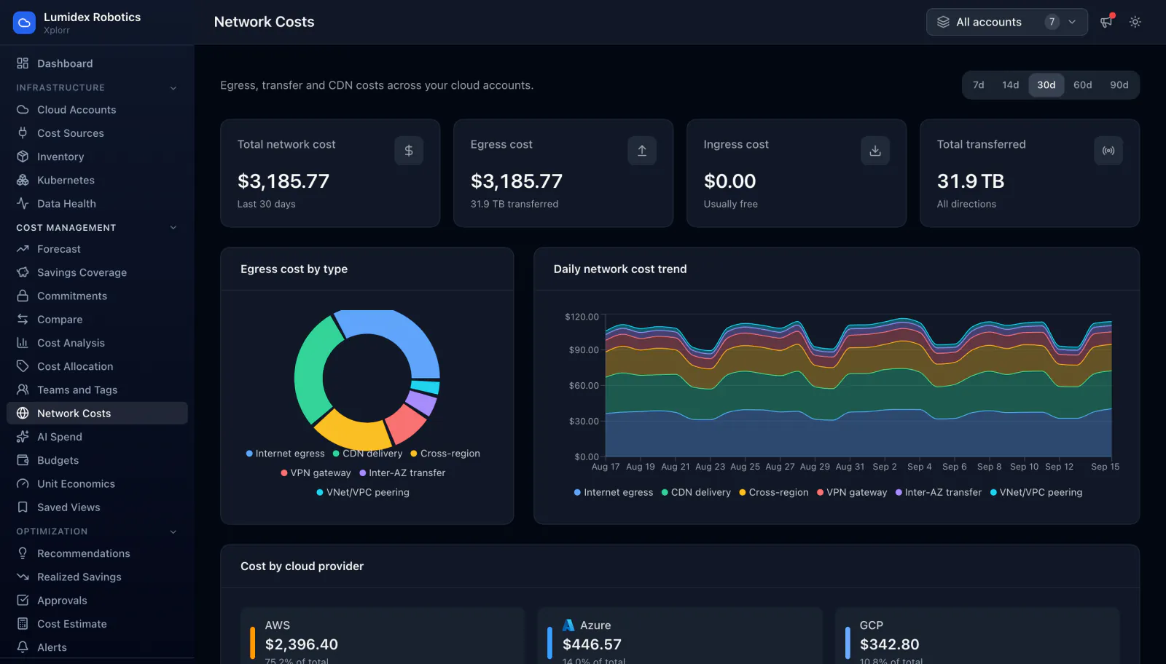Click the Alerts bell icon
The image size is (1166, 664).
(23, 647)
